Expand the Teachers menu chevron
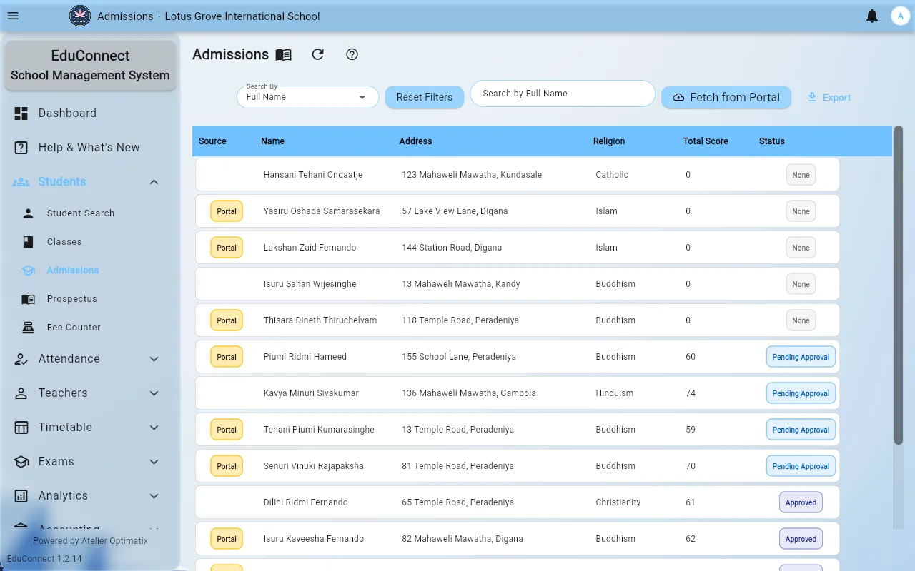The image size is (915, 571). (154, 393)
